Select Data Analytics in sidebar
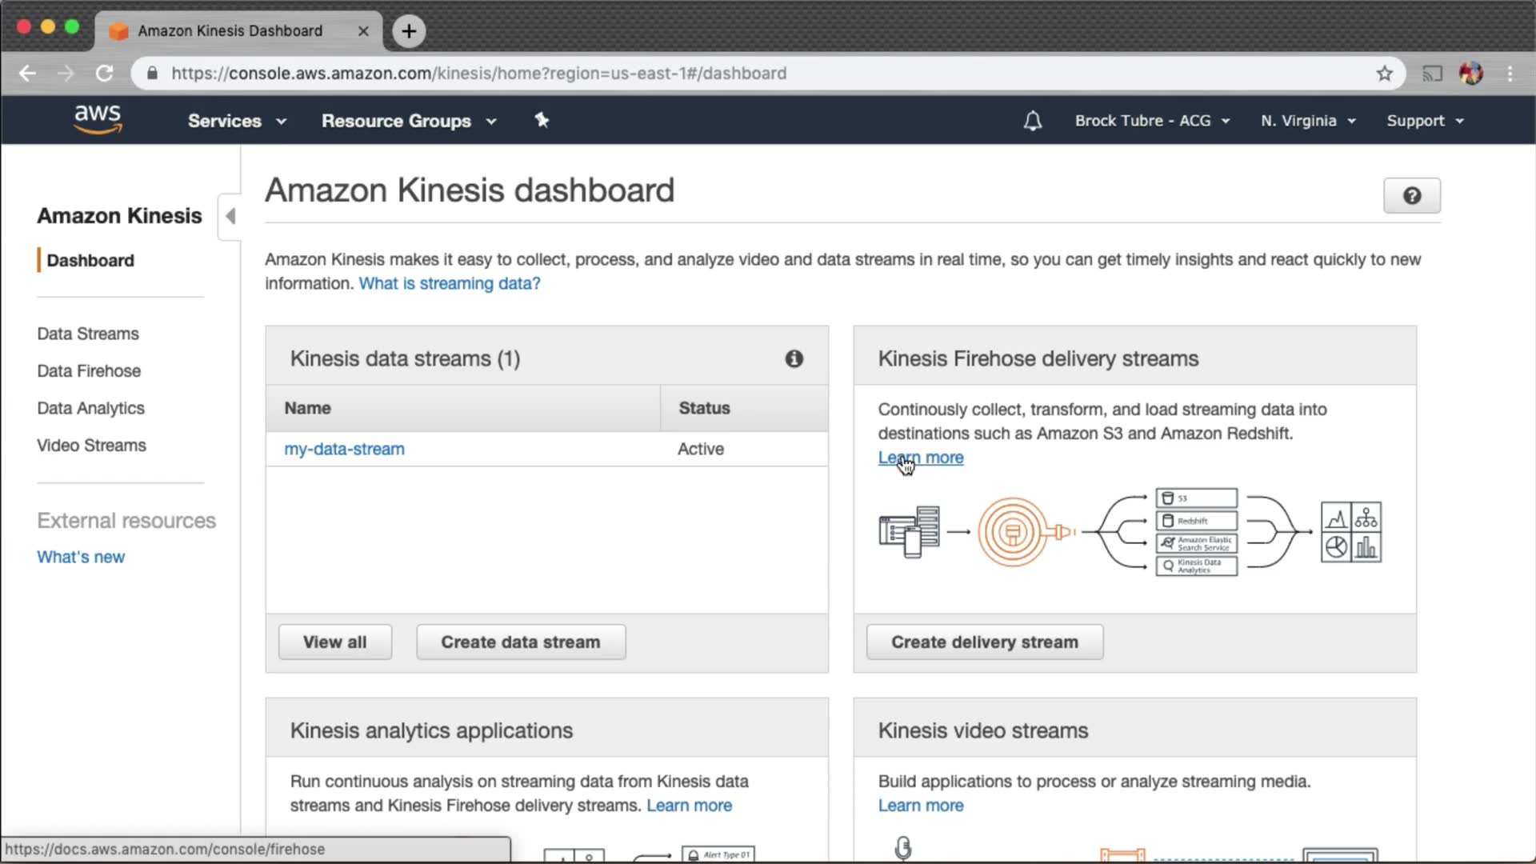 (x=90, y=408)
